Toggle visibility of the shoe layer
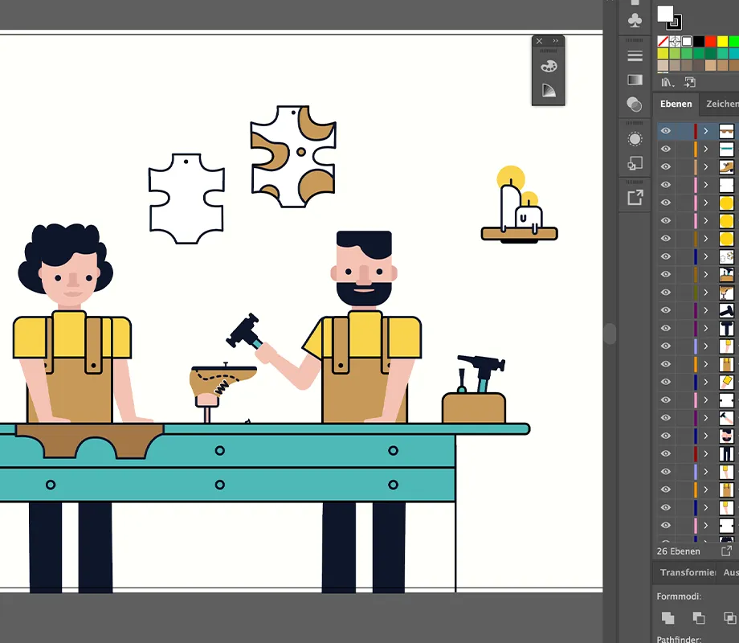The width and height of the screenshot is (739, 643). tap(665, 166)
